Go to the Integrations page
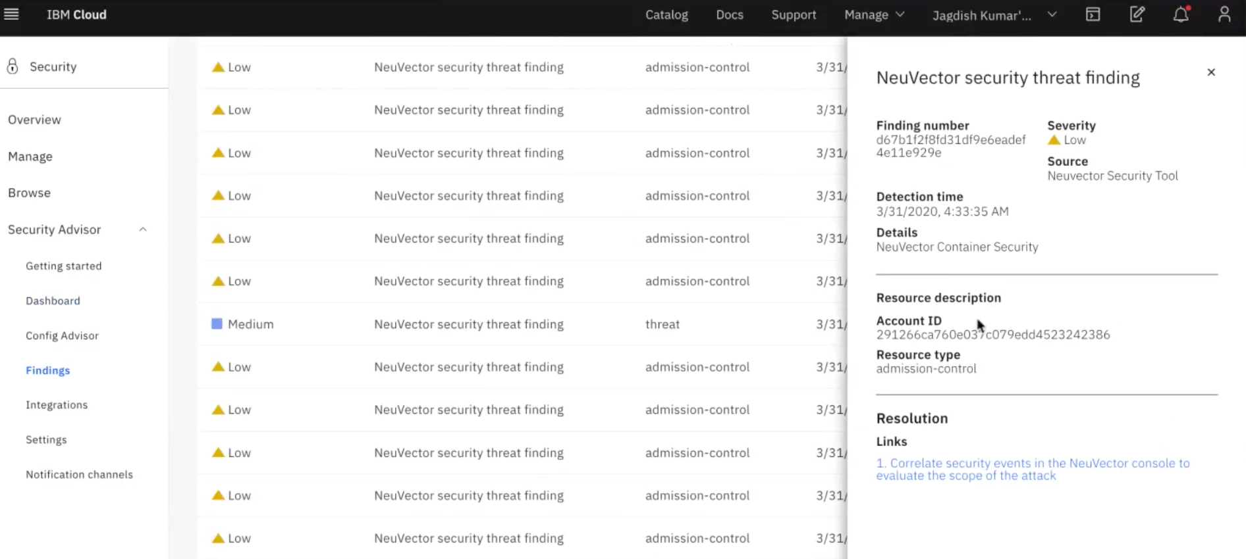 coord(57,404)
